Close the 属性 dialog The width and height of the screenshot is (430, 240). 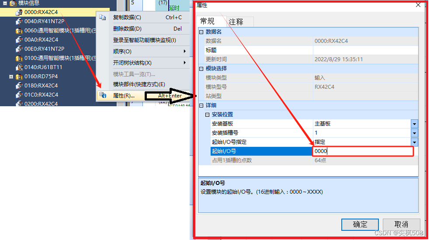click(x=418, y=5)
